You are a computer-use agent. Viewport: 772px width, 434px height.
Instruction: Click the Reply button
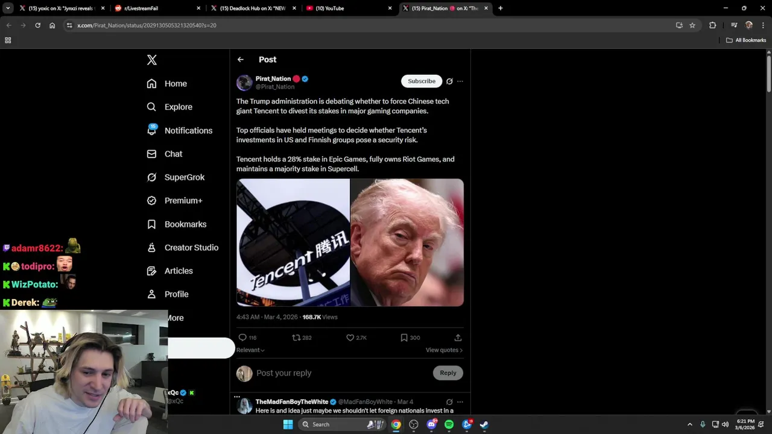448,373
